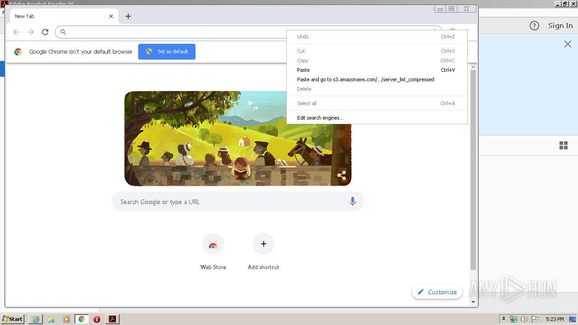
Task: Click the Chrome back arrow button
Action: click(x=16, y=32)
